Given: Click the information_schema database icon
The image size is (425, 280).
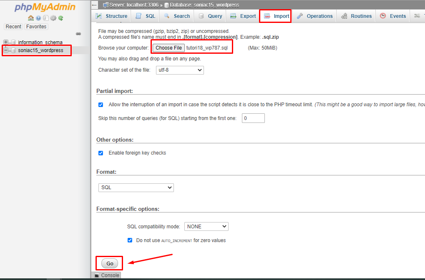Looking at the screenshot, I should (13, 42).
